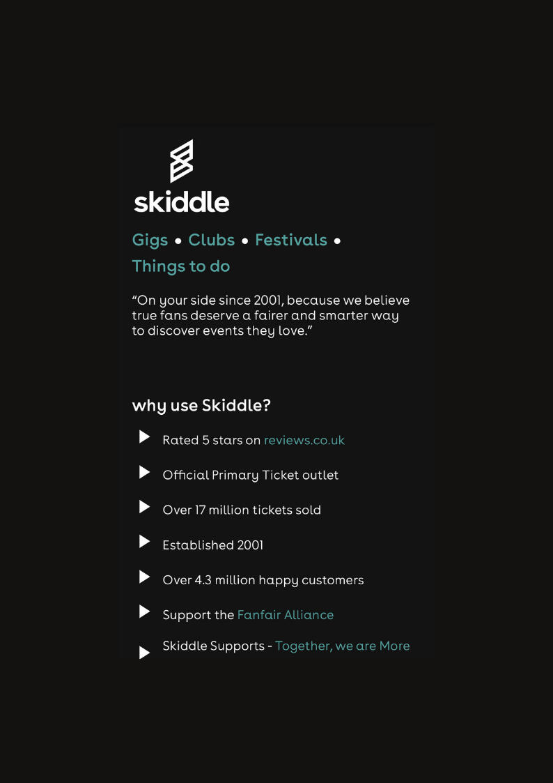Click the 'Official Primary Ticket outlet' text
Image resolution: width=553 pixels, height=783 pixels.
click(251, 476)
